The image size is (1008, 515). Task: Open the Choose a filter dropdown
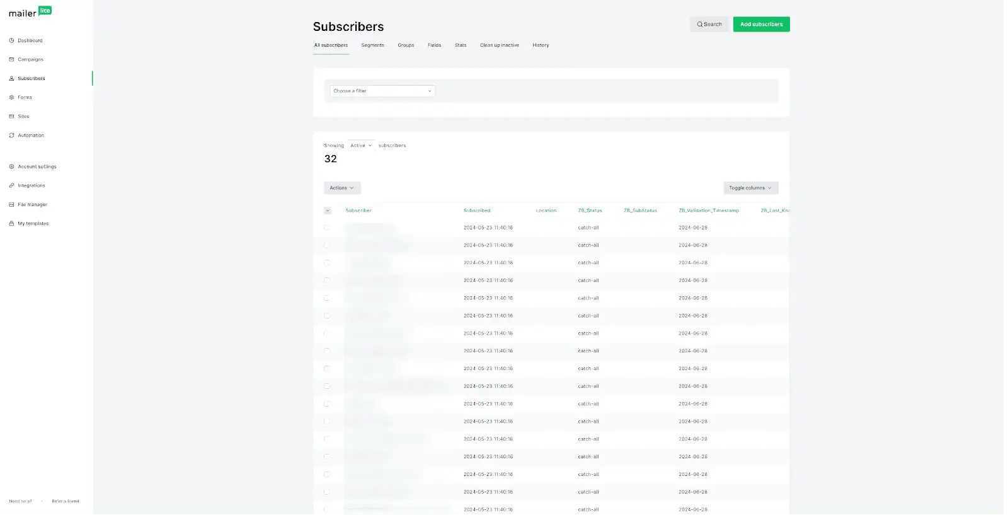point(382,91)
